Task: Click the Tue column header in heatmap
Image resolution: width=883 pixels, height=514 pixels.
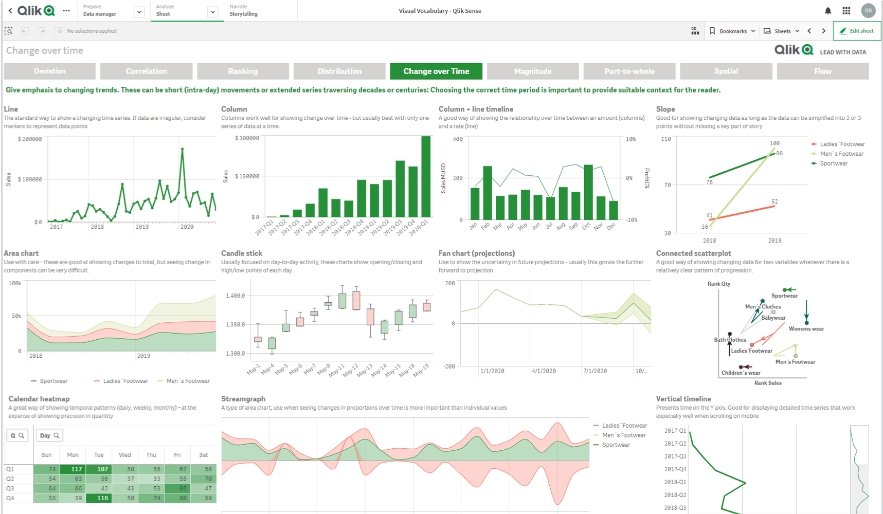Action: click(x=99, y=455)
